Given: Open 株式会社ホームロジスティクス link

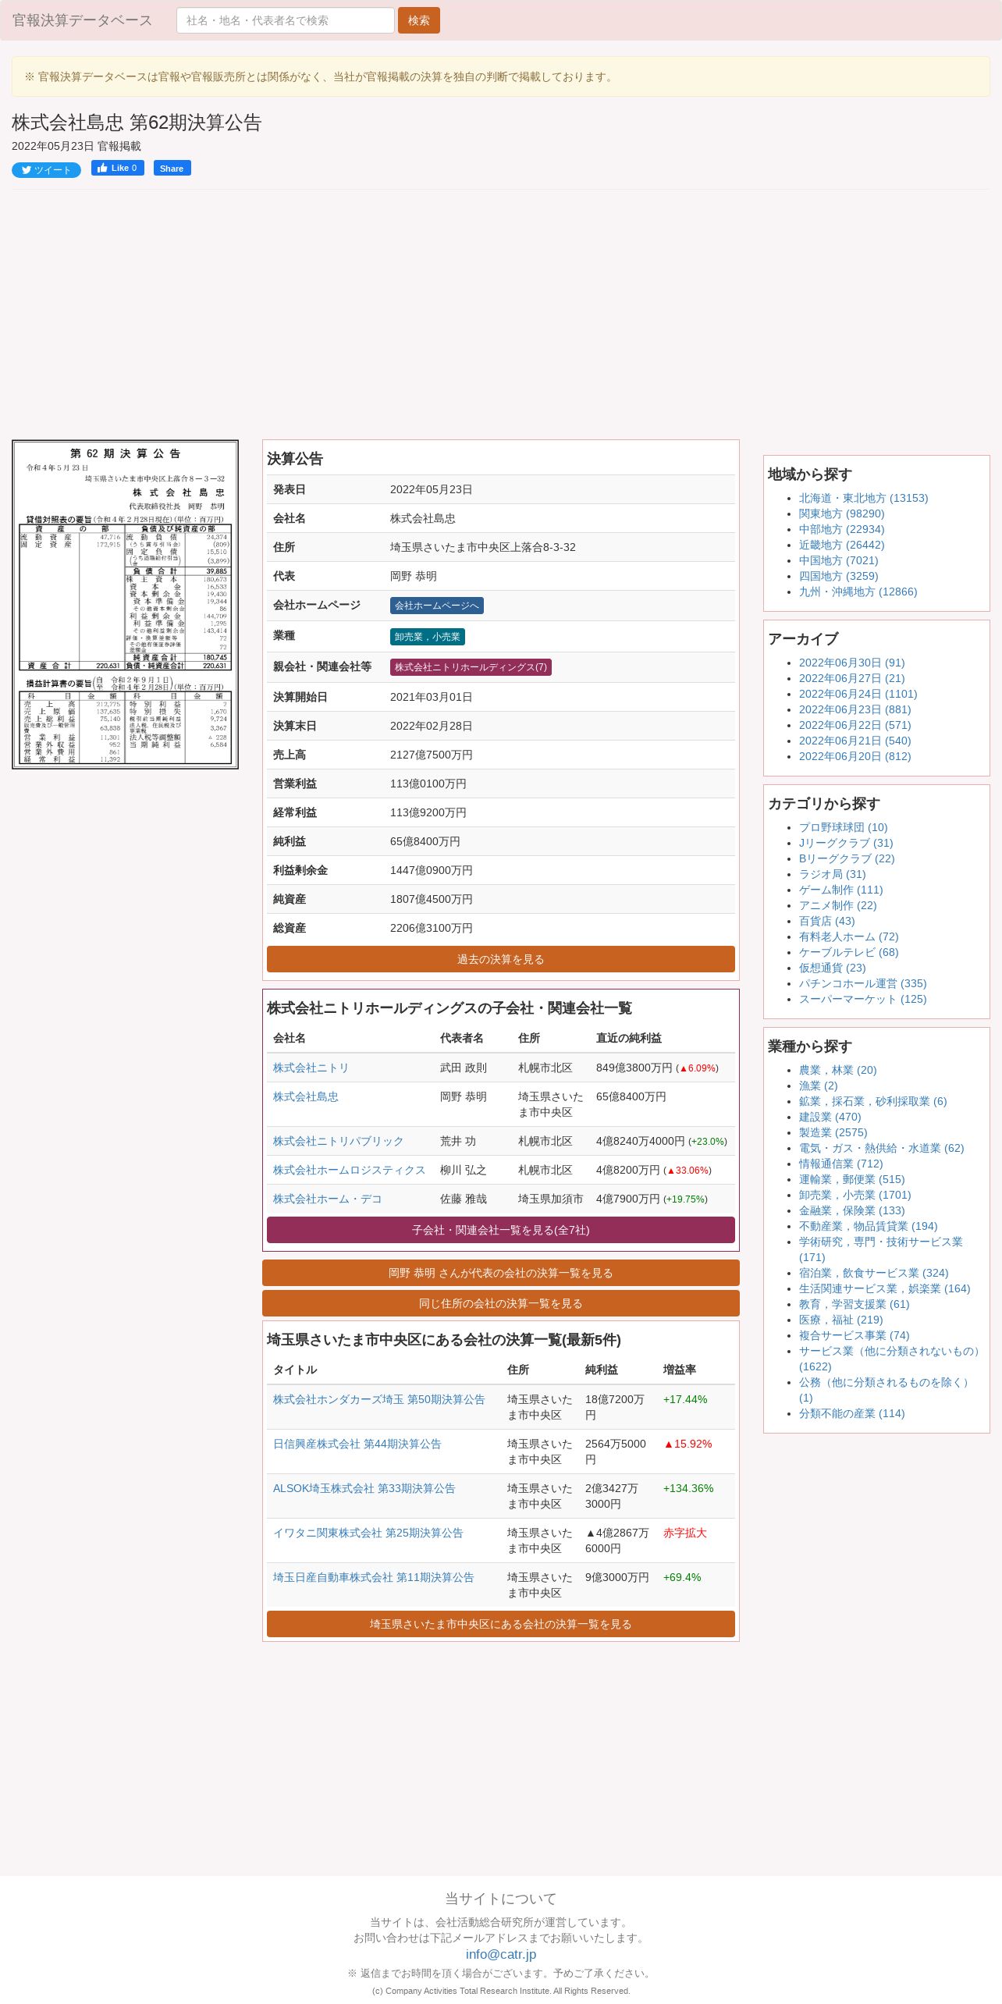Looking at the screenshot, I should [x=349, y=1170].
